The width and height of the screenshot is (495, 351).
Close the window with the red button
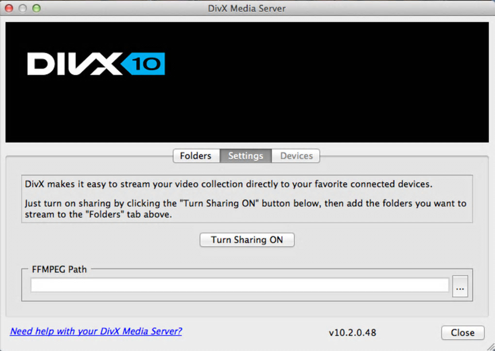[x=9, y=8]
